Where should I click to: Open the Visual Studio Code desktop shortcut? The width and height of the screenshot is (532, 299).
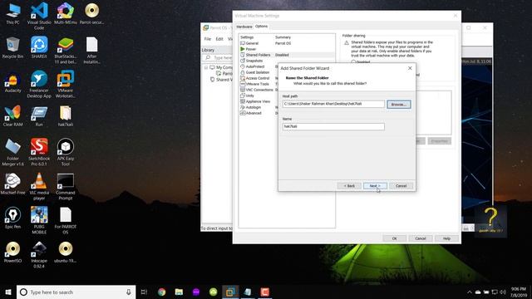[39, 15]
